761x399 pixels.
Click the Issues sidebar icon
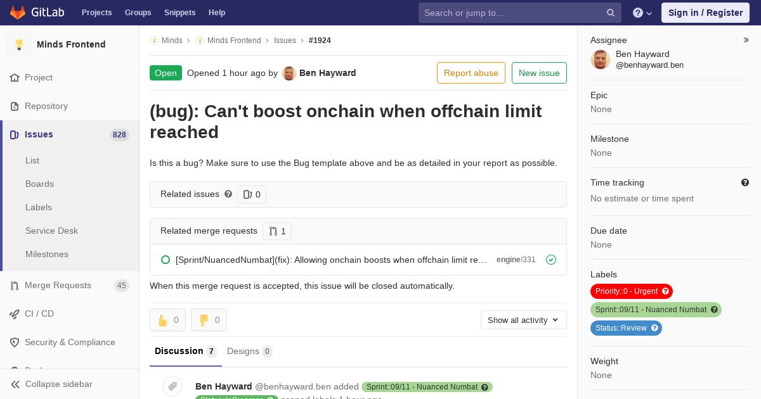[15, 134]
